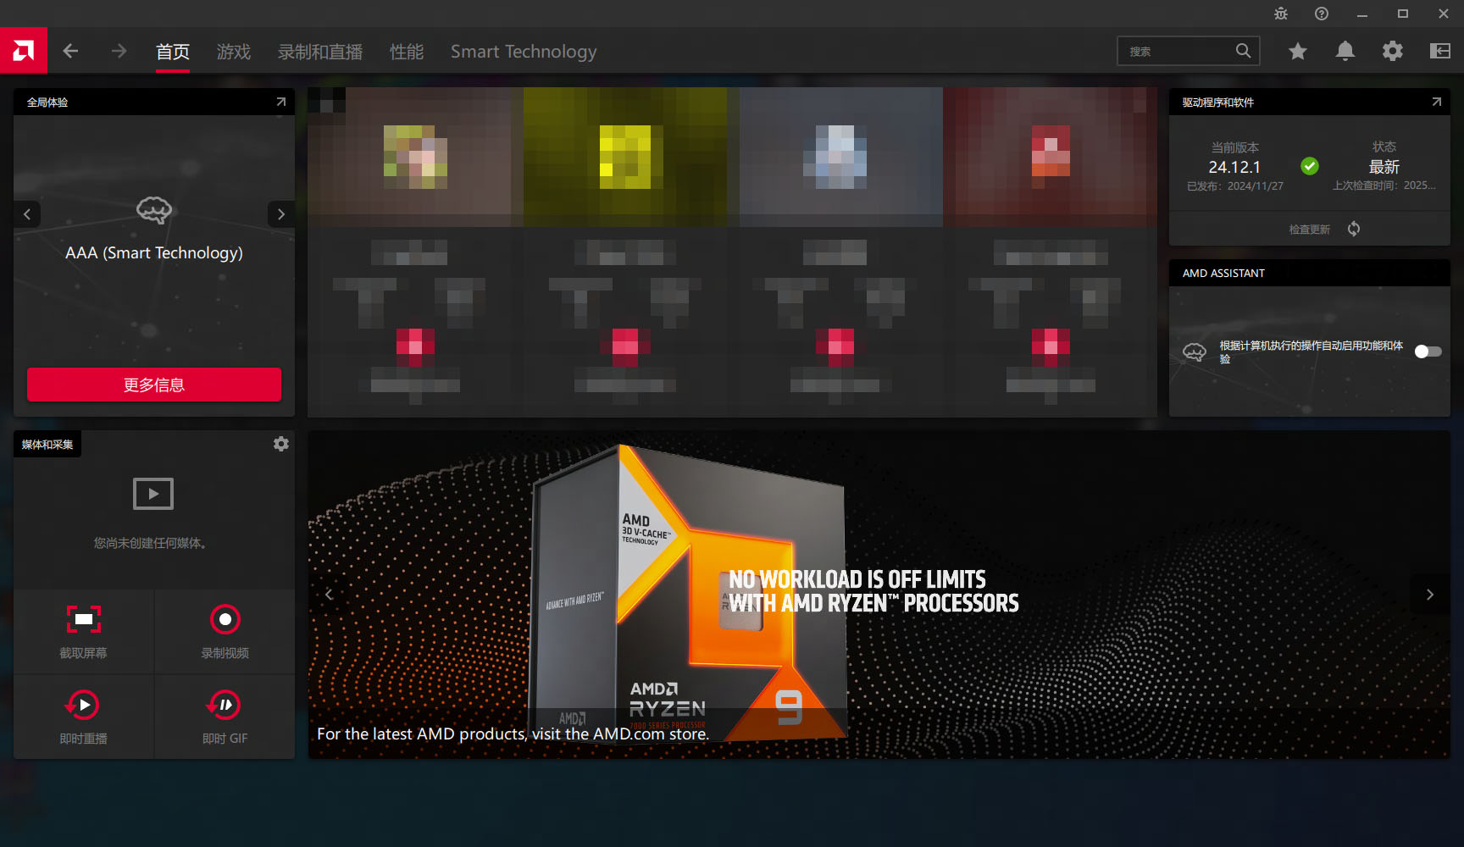Image resolution: width=1464 pixels, height=847 pixels.
Task: Open 媒体和采集 settings gear
Action: tap(281, 444)
